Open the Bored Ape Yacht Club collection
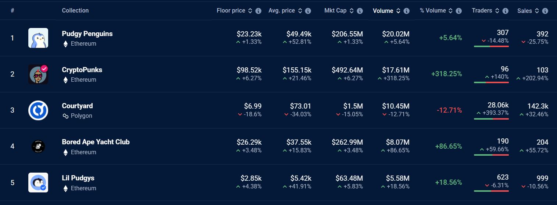Screen dimensions: 557x205 pos(96,142)
